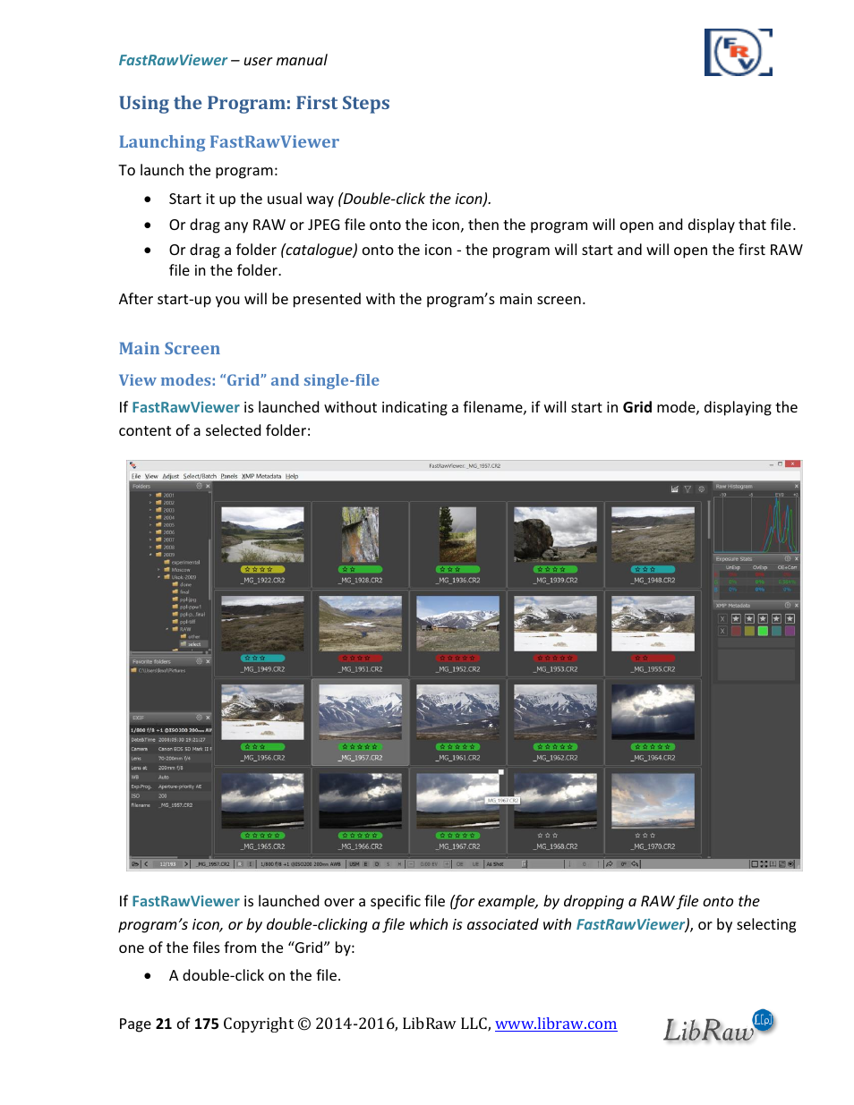This screenshot has width=854, height=1105.
Task: Open the File menu
Action: 135,476
